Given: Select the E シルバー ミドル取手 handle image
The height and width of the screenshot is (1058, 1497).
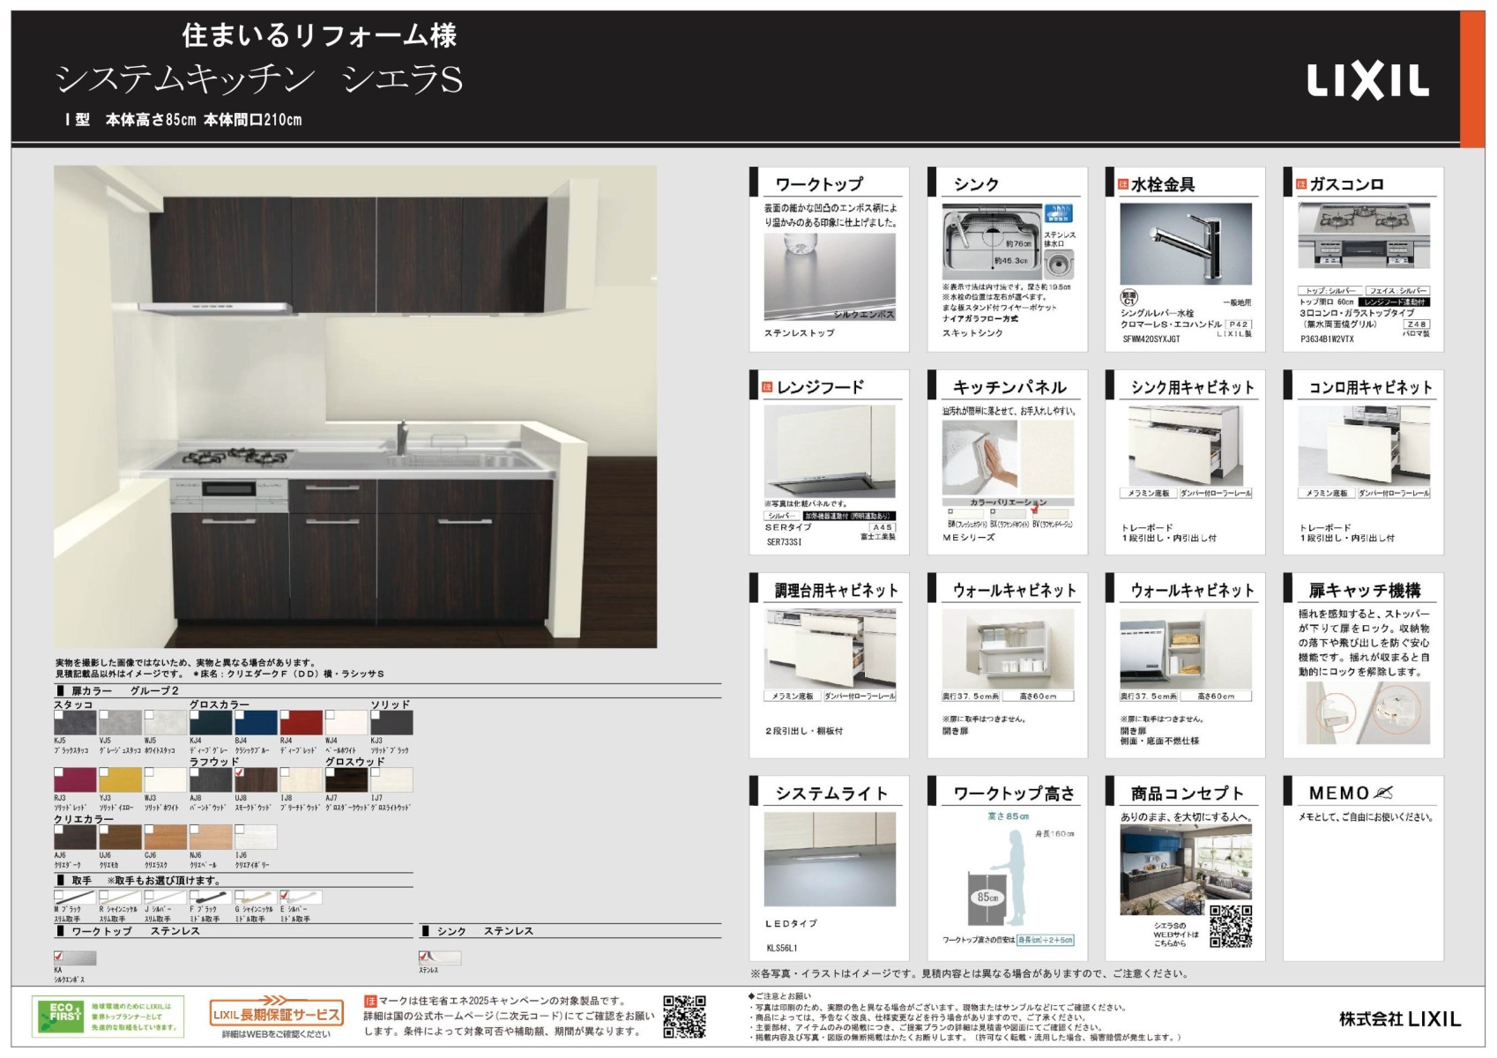Looking at the screenshot, I should 301,898.
